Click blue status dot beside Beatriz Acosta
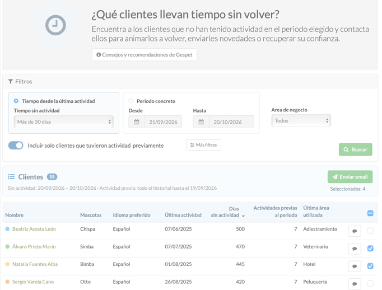The image size is (382, 290). tap(7, 229)
